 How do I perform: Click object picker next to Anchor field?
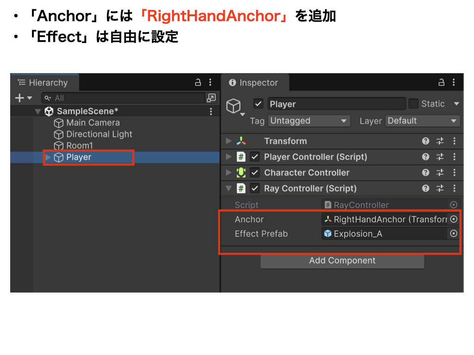coord(454,219)
